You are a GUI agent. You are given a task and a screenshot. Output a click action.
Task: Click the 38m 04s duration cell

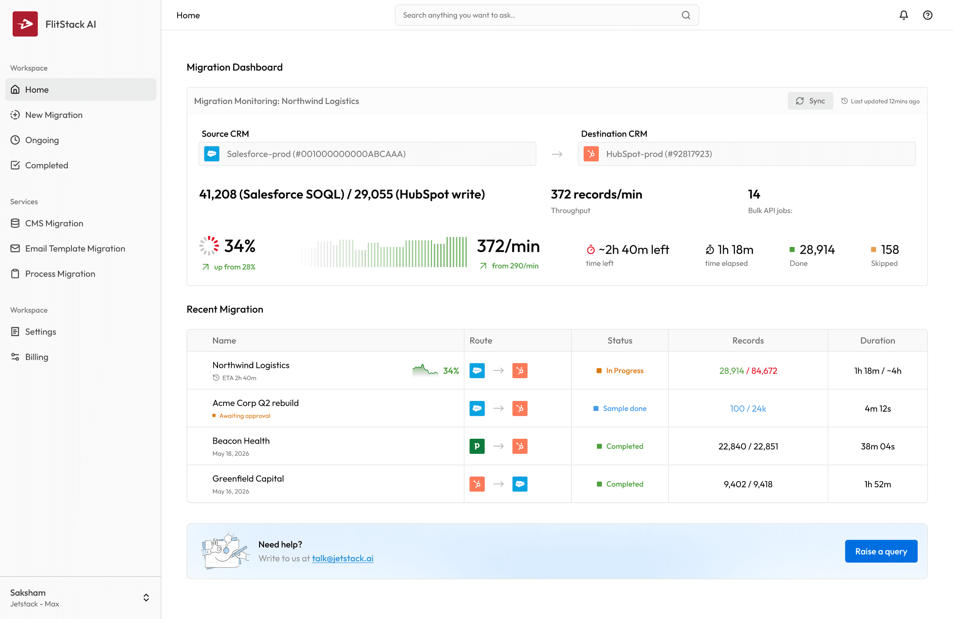[877, 446]
